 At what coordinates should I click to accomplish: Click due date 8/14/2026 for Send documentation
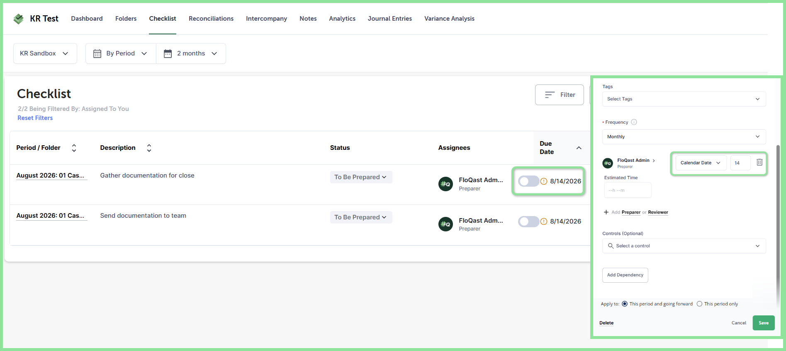click(x=566, y=221)
